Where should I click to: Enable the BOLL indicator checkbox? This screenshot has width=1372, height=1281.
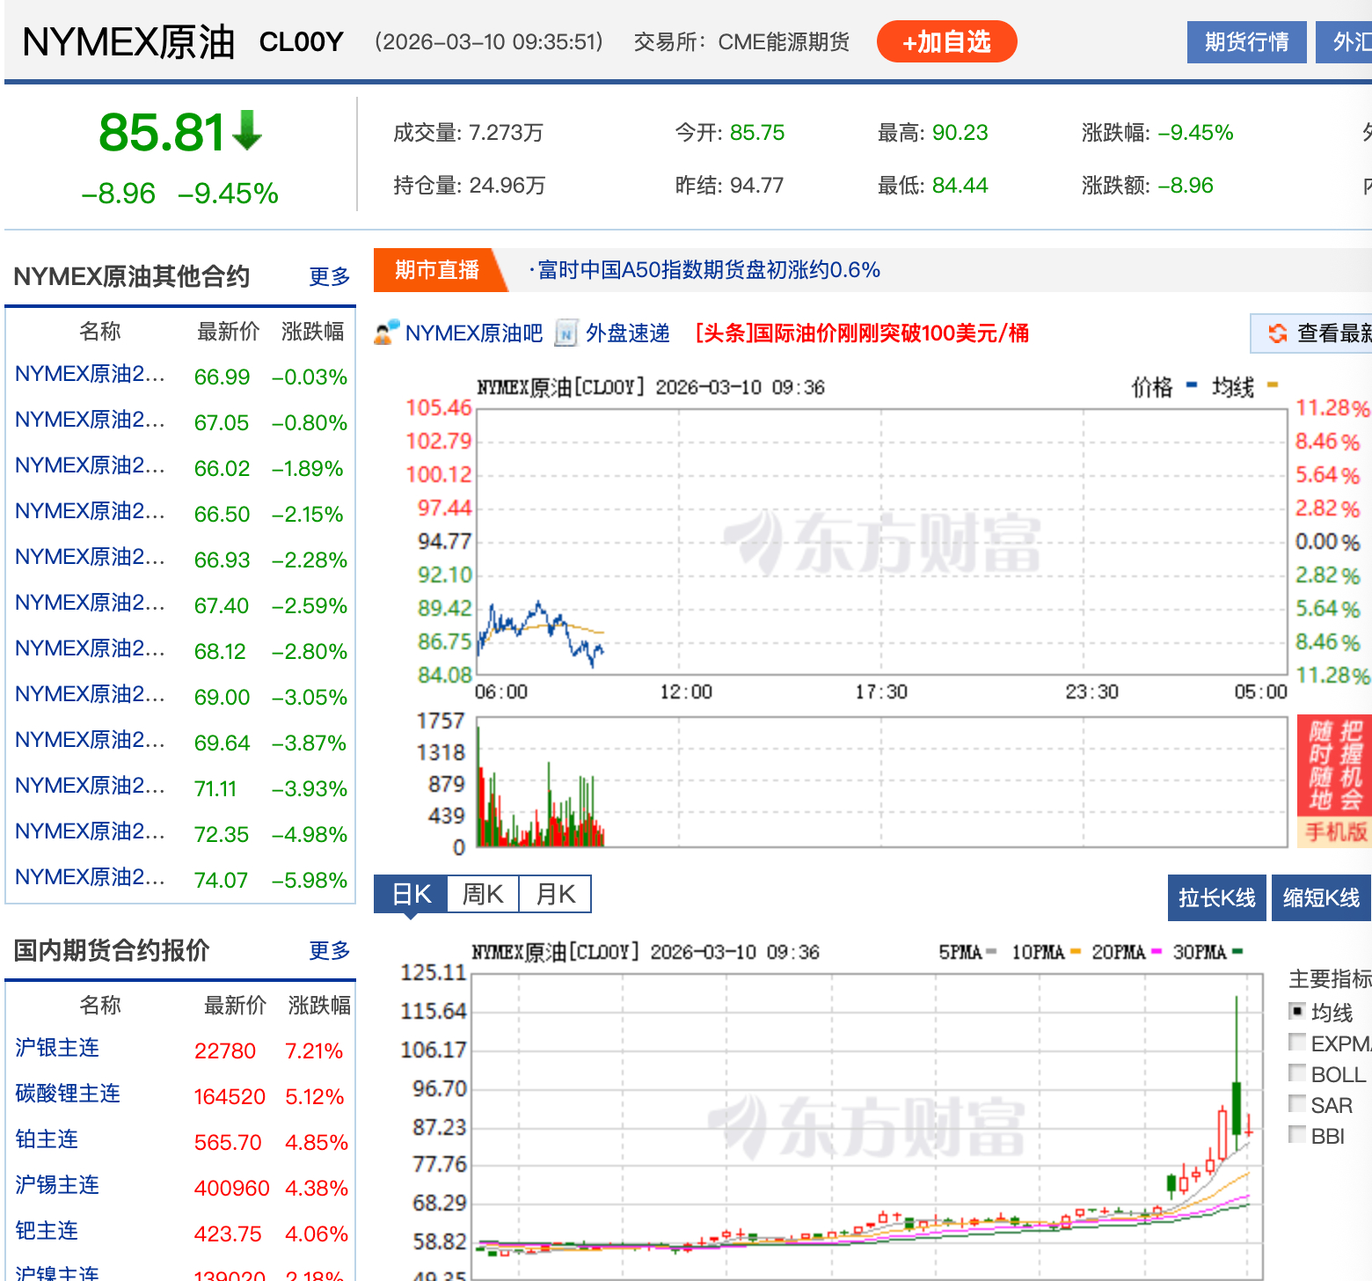[1296, 1073]
